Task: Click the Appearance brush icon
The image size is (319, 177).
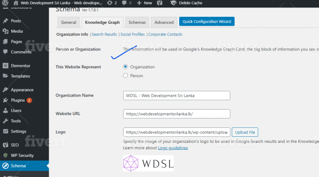Action: click(x=6, y=89)
